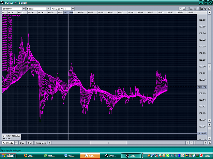Switch to syof... taskbar window
Image resolution: width=213 pixels, height=159 pixels.
(90, 156)
